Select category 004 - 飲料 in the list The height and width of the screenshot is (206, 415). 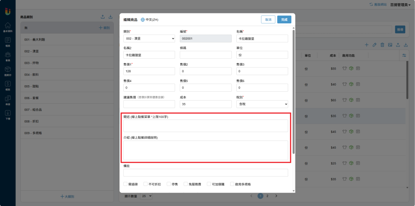tap(67, 75)
